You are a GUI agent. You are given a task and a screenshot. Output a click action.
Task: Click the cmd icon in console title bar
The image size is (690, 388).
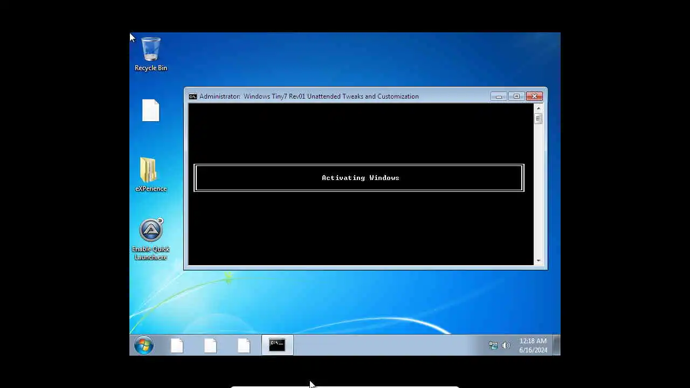193,96
